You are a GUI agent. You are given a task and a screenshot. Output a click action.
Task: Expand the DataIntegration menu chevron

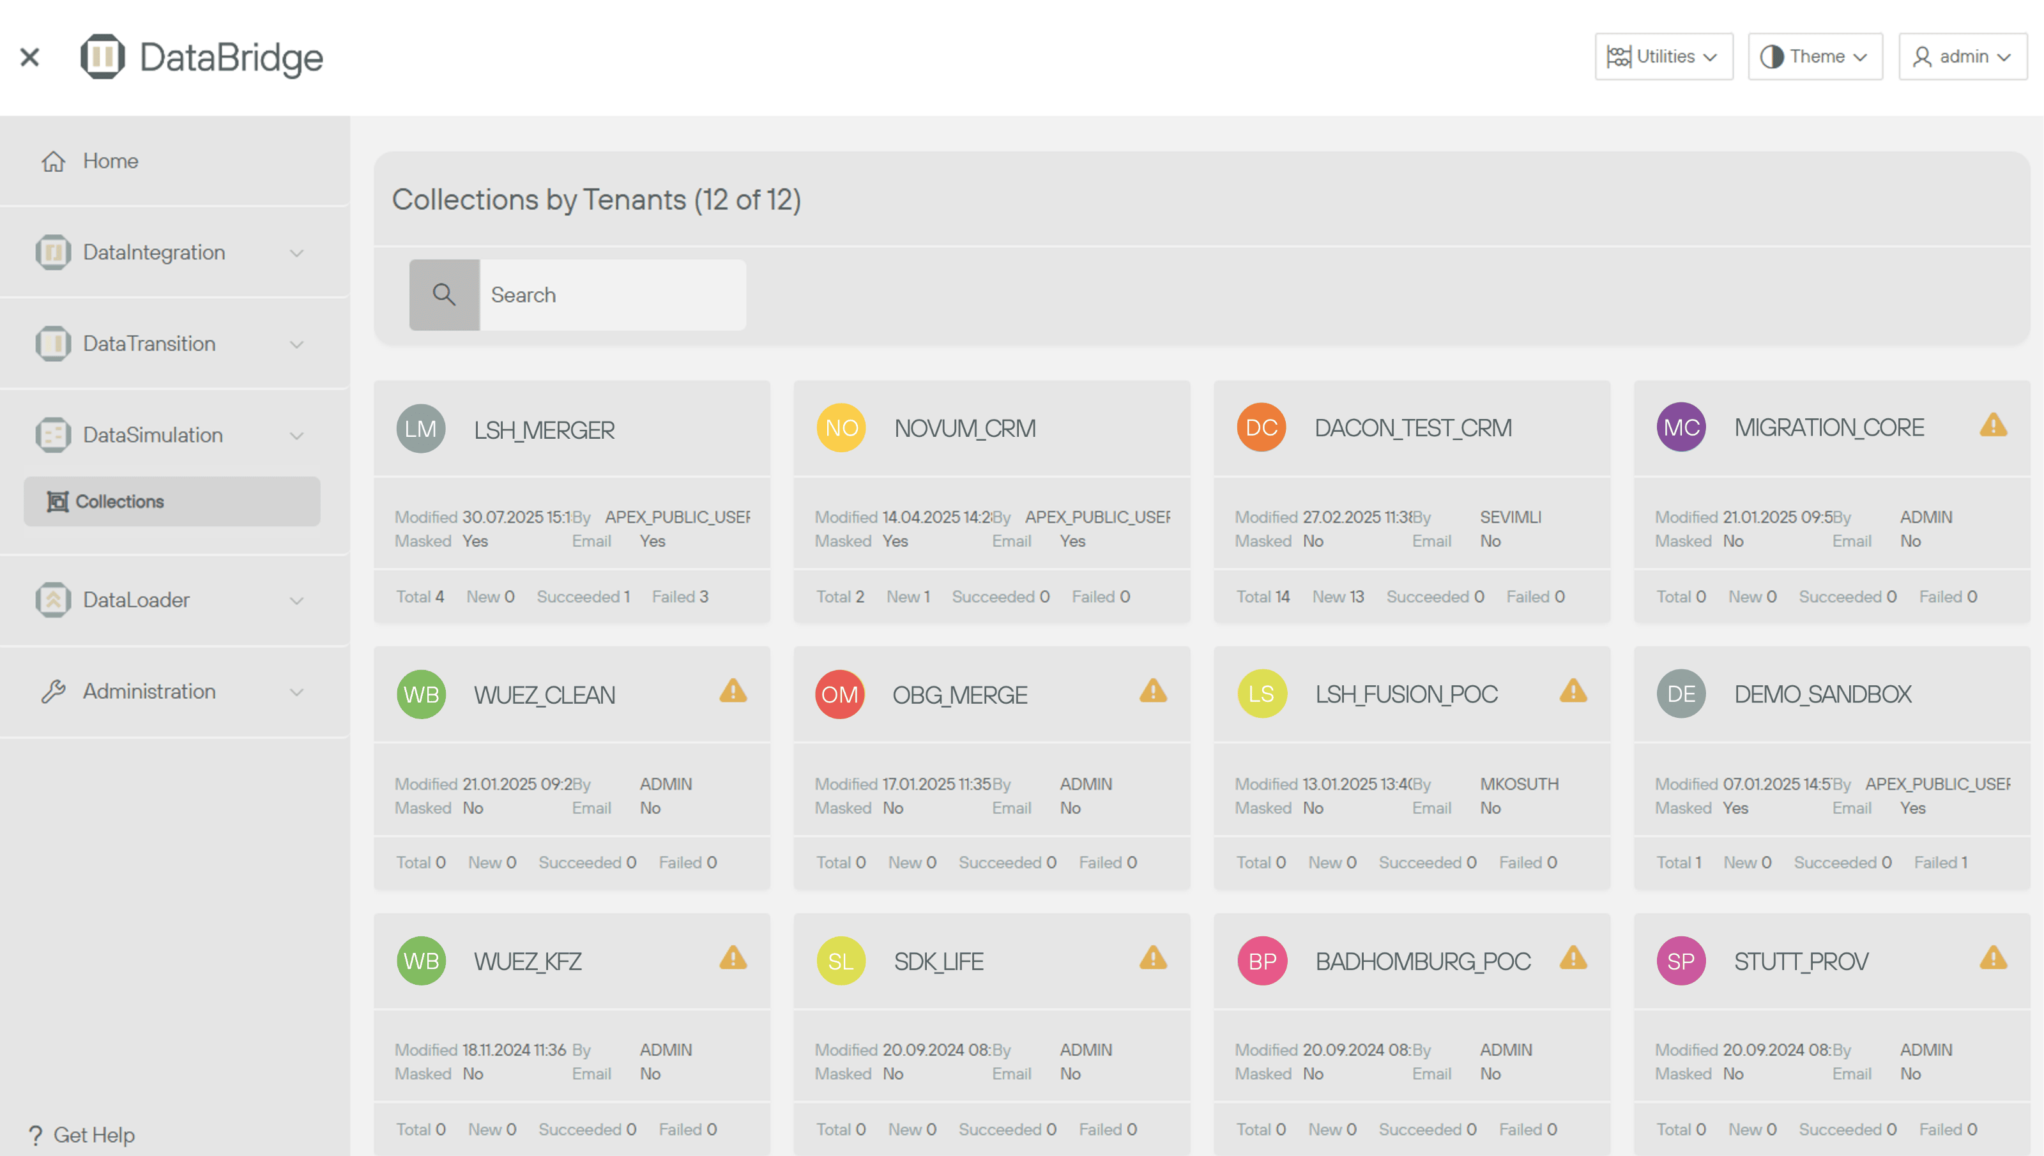click(296, 254)
